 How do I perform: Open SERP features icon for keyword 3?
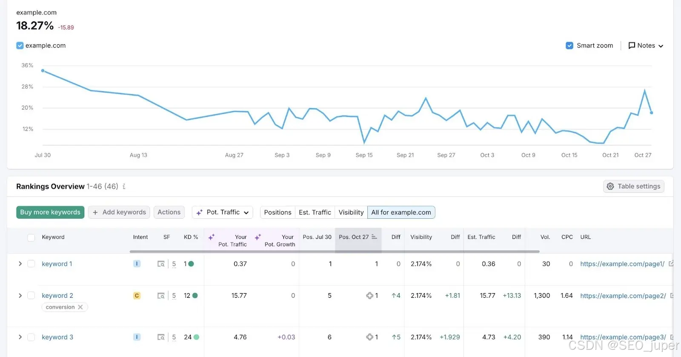coord(161,337)
